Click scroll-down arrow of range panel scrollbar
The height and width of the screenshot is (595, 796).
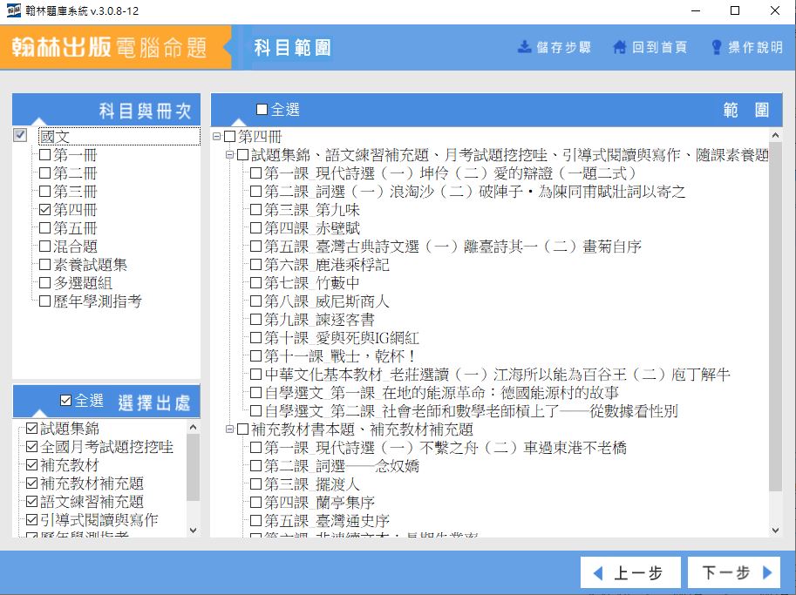(x=775, y=531)
